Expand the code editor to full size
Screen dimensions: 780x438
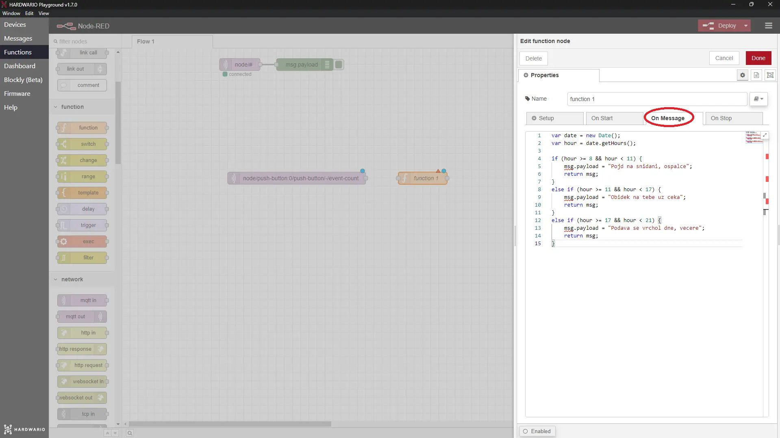coord(765,135)
